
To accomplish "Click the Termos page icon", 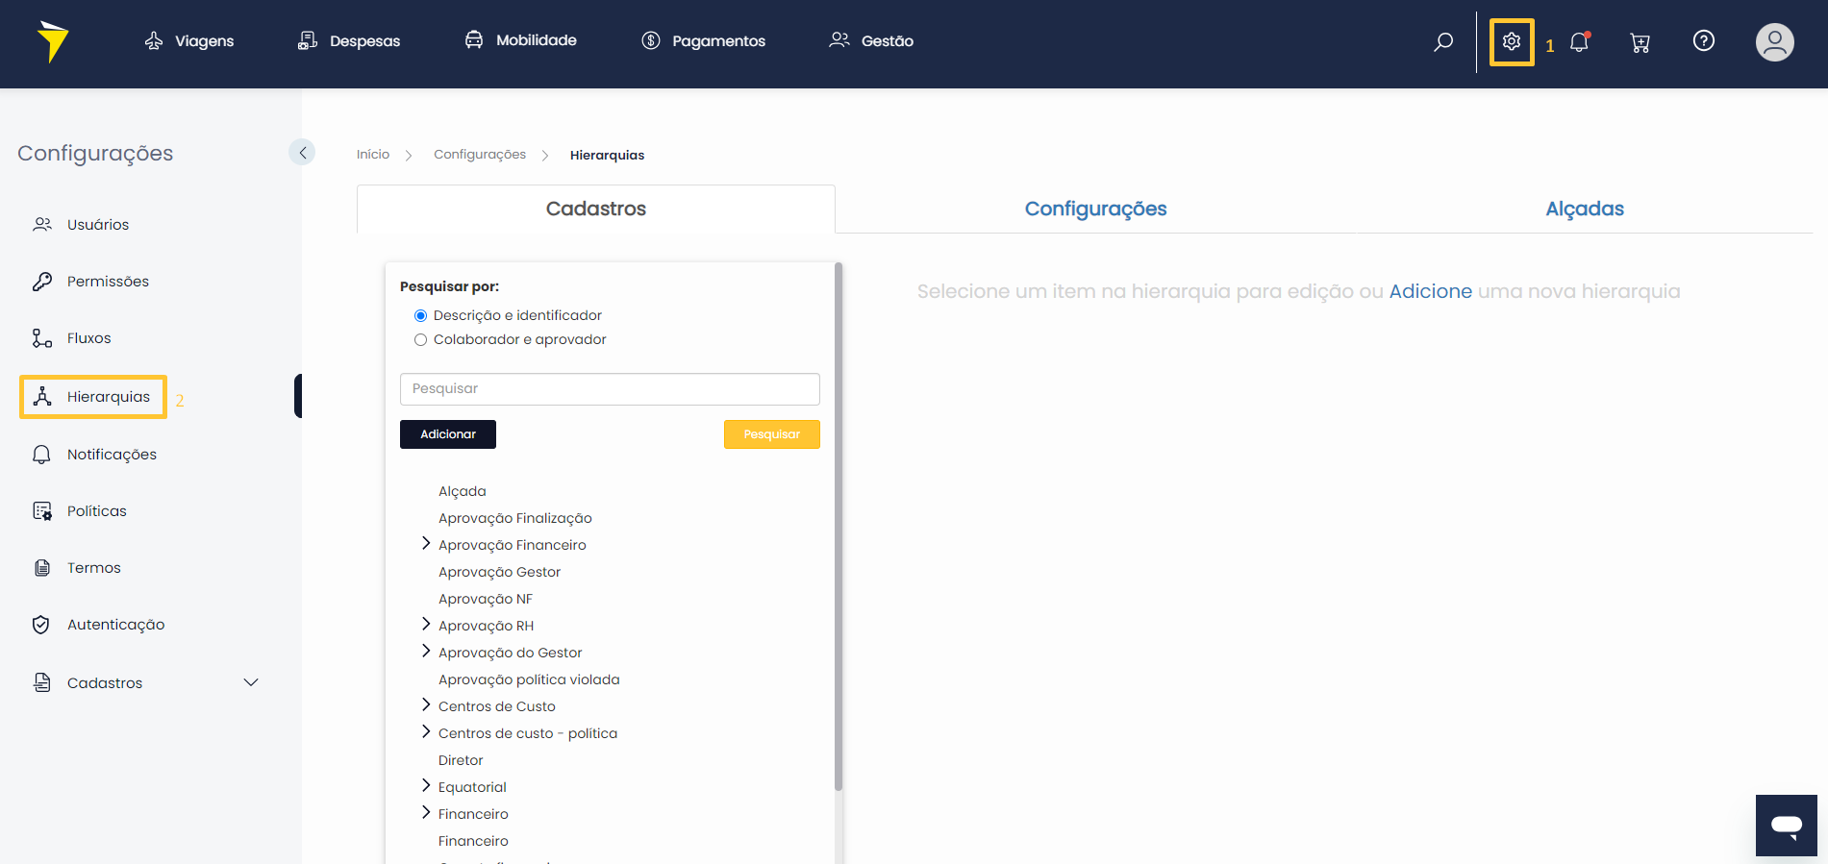I will [42, 568].
